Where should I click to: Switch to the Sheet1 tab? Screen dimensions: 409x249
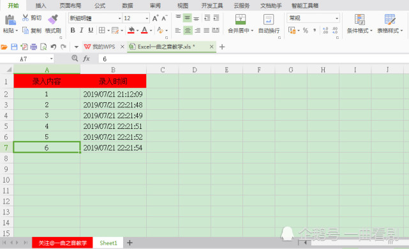click(108, 243)
